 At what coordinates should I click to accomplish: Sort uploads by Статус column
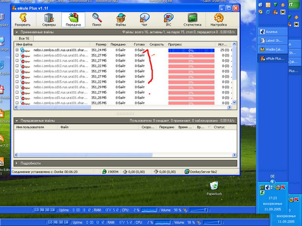pos(224,127)
